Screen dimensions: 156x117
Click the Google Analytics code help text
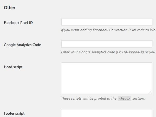(x=108, y=52)
